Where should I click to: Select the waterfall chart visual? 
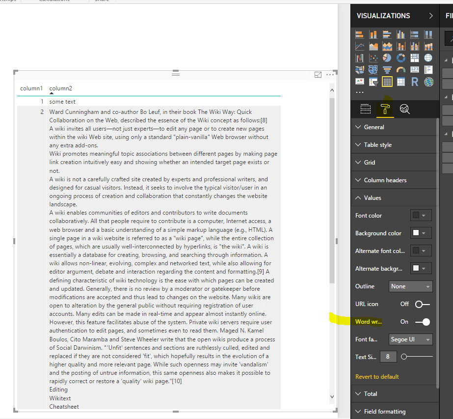click(x=359, y=58)
